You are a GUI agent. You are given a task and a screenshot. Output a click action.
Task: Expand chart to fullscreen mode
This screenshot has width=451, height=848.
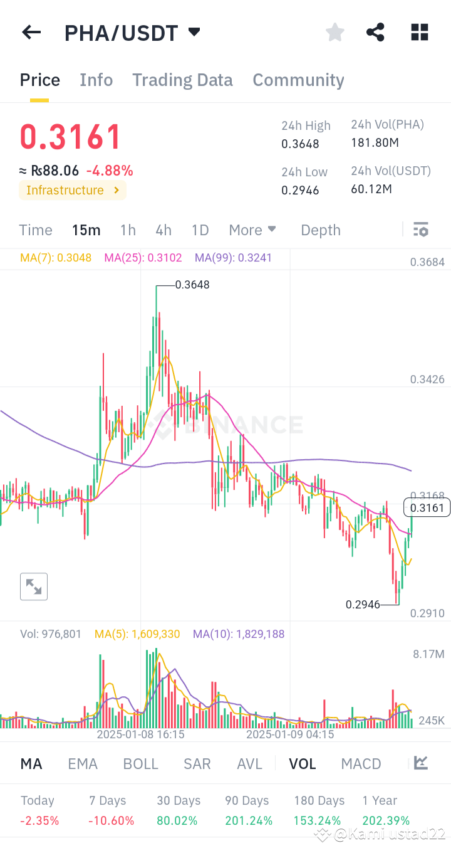33,586
